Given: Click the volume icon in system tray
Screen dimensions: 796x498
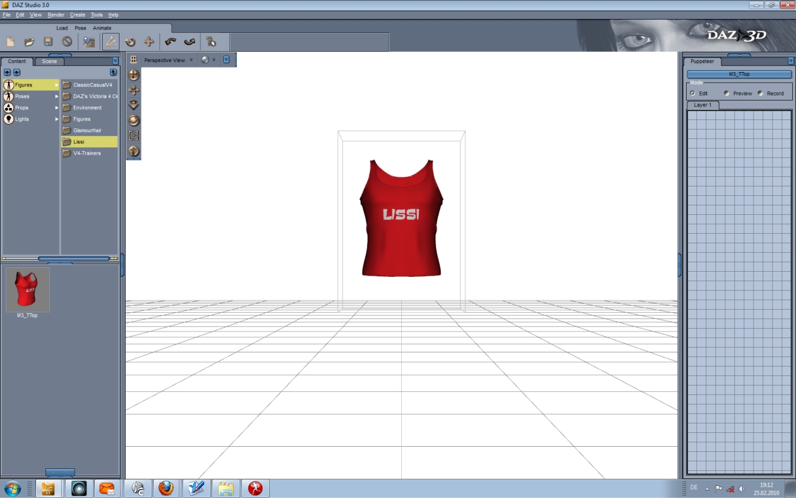Looking at the screenshot, I should pyautogui.click(x=740, y=489).
